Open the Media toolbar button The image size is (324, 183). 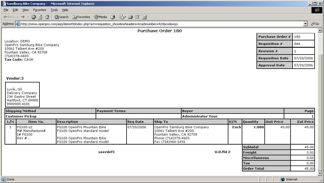click(x=100, y=17)
